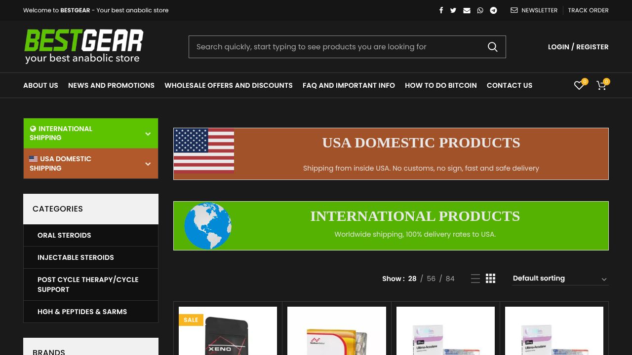
Task: Click the Newsletter link
Action: tap(534, 10)
